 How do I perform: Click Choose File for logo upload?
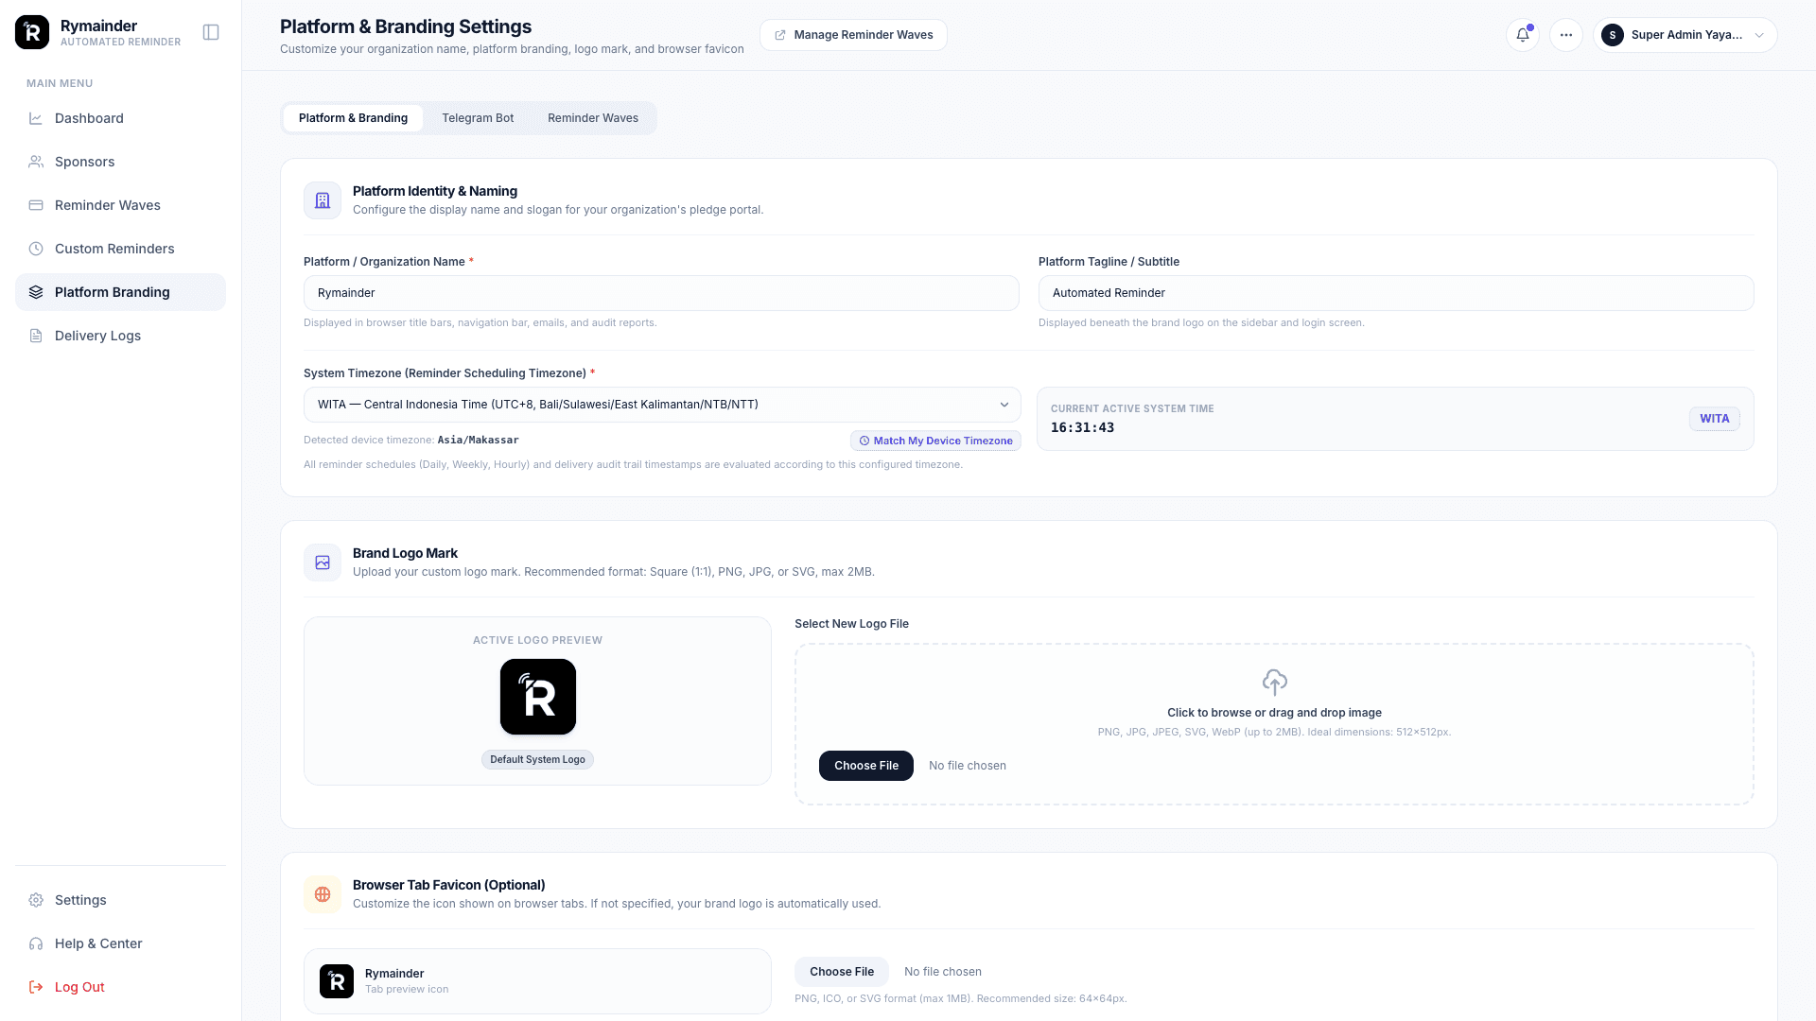(x=866, y=766)
